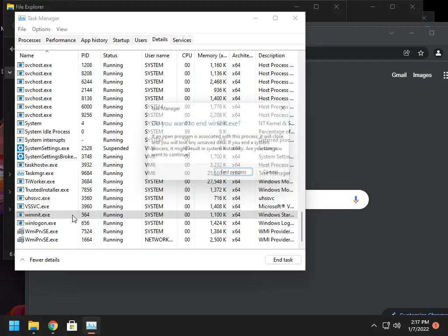The image size is (448, 336).
Task: Open the volume tray icon
Action: pos(397,325)
